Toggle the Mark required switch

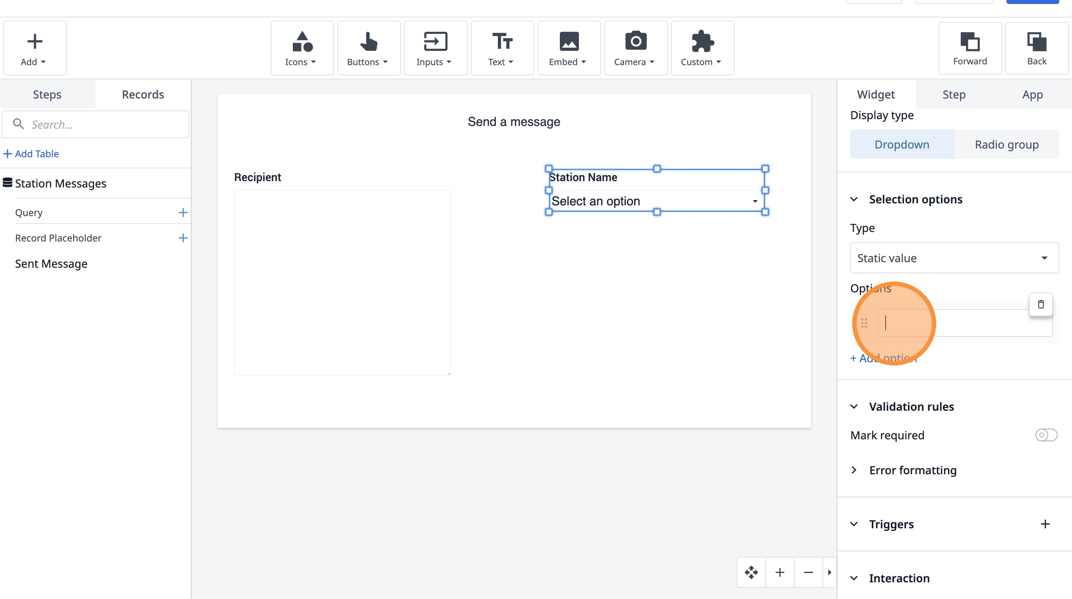coord(1046,435)
